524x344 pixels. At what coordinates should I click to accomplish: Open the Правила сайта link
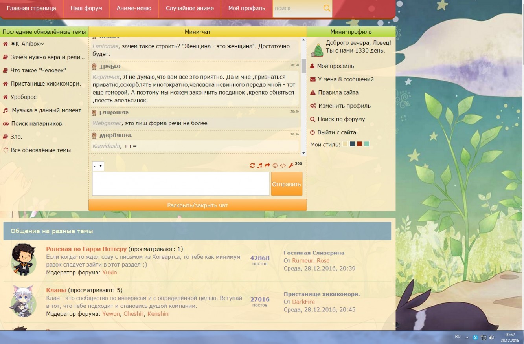tap(338, 93)
